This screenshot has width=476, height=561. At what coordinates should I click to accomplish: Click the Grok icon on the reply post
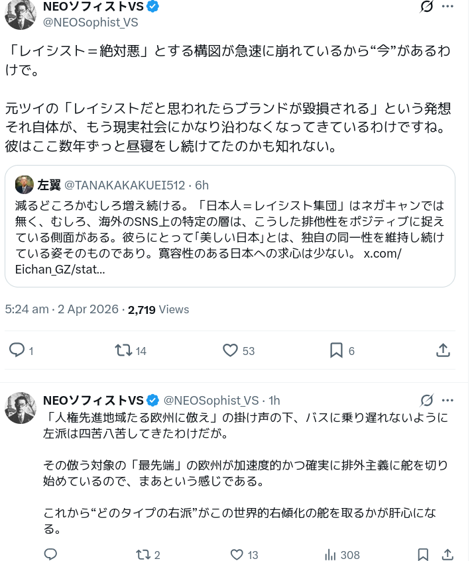427,401
